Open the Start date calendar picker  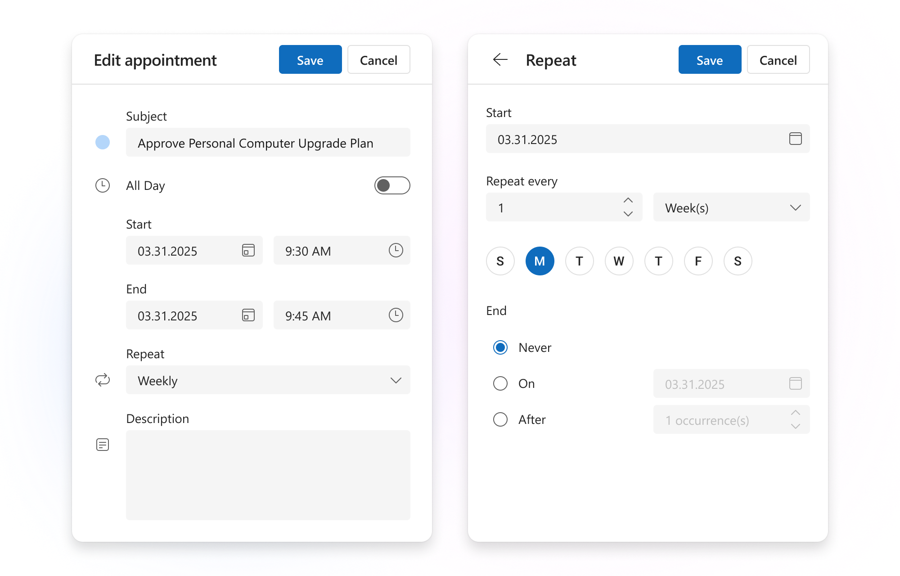click(x=248, y=251)
